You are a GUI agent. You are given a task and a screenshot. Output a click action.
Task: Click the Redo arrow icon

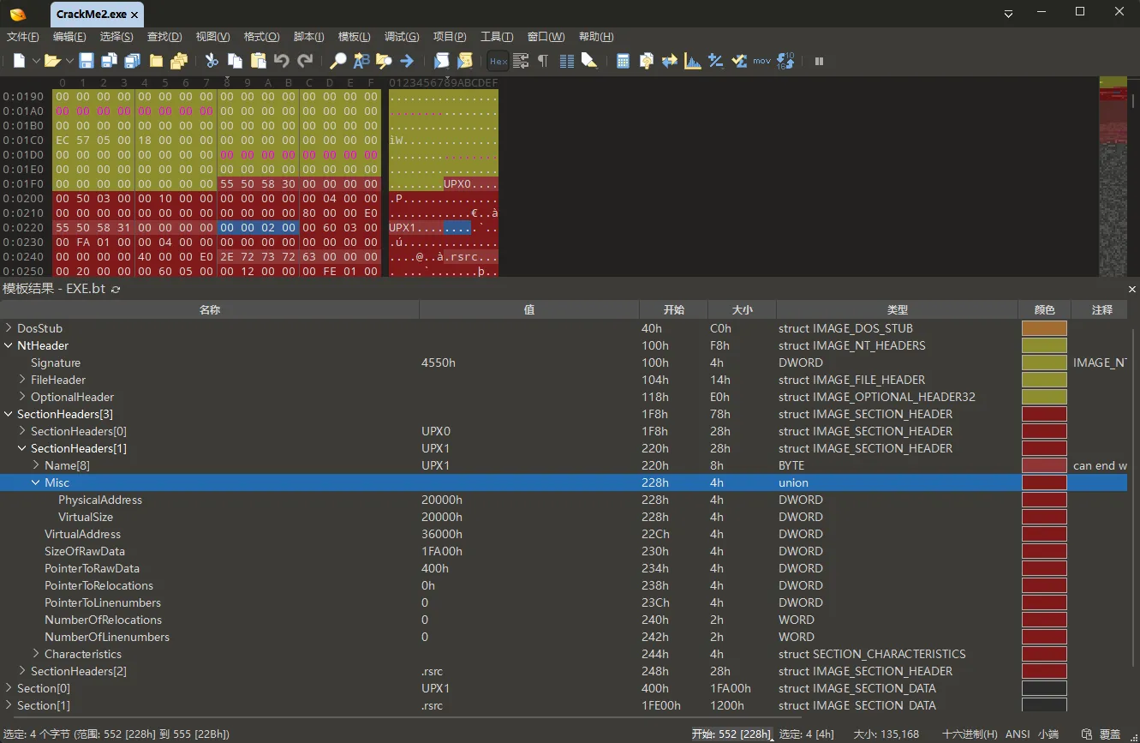(x=305, y=61)
